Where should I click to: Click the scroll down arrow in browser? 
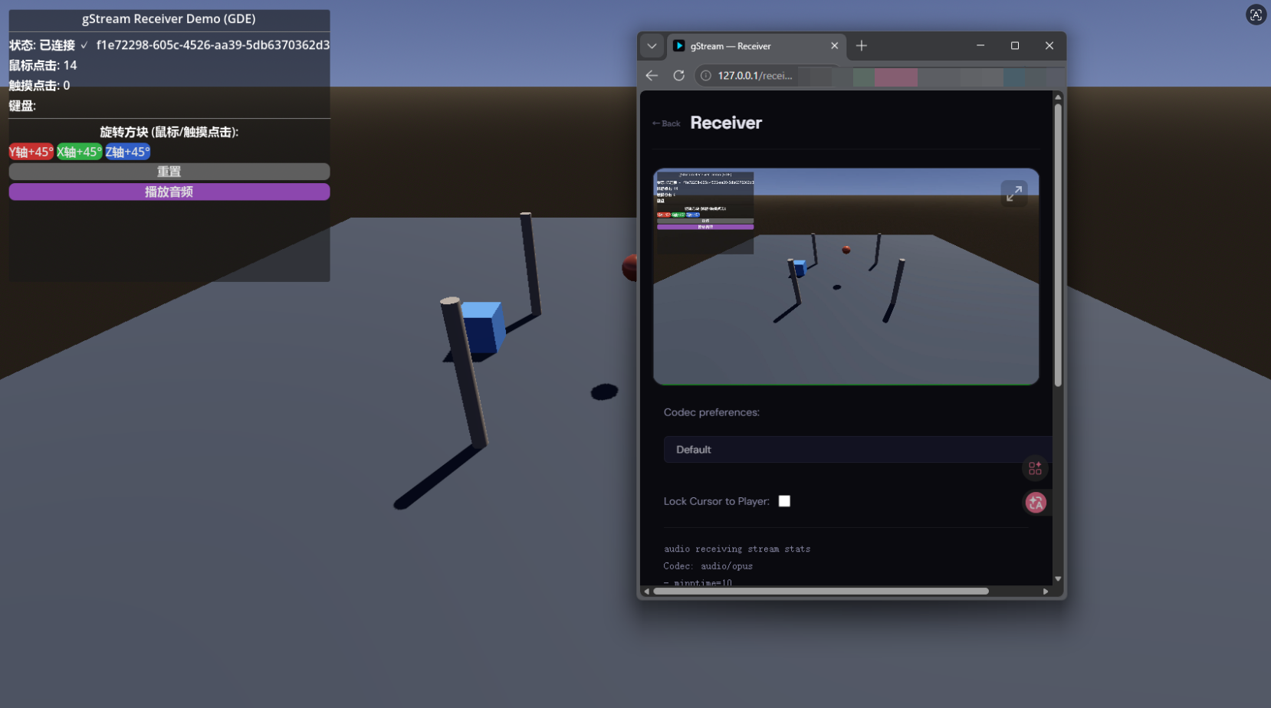click(1058, 579)
